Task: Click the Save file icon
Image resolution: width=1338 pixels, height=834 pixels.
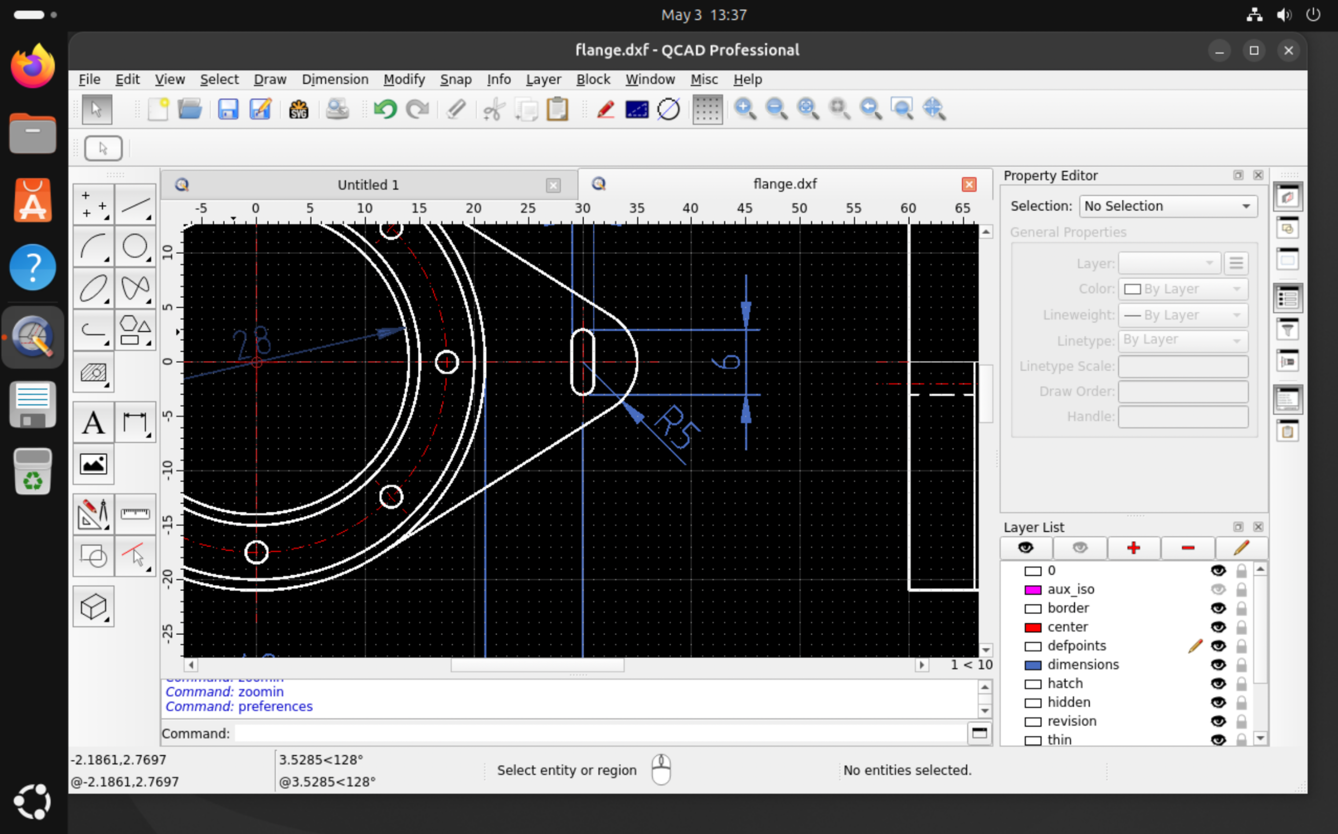Action: pyautogui.click(x=228, y=109)
